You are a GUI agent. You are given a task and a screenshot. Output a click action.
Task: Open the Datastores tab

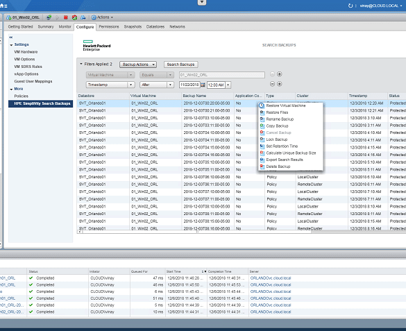point(155,26)
